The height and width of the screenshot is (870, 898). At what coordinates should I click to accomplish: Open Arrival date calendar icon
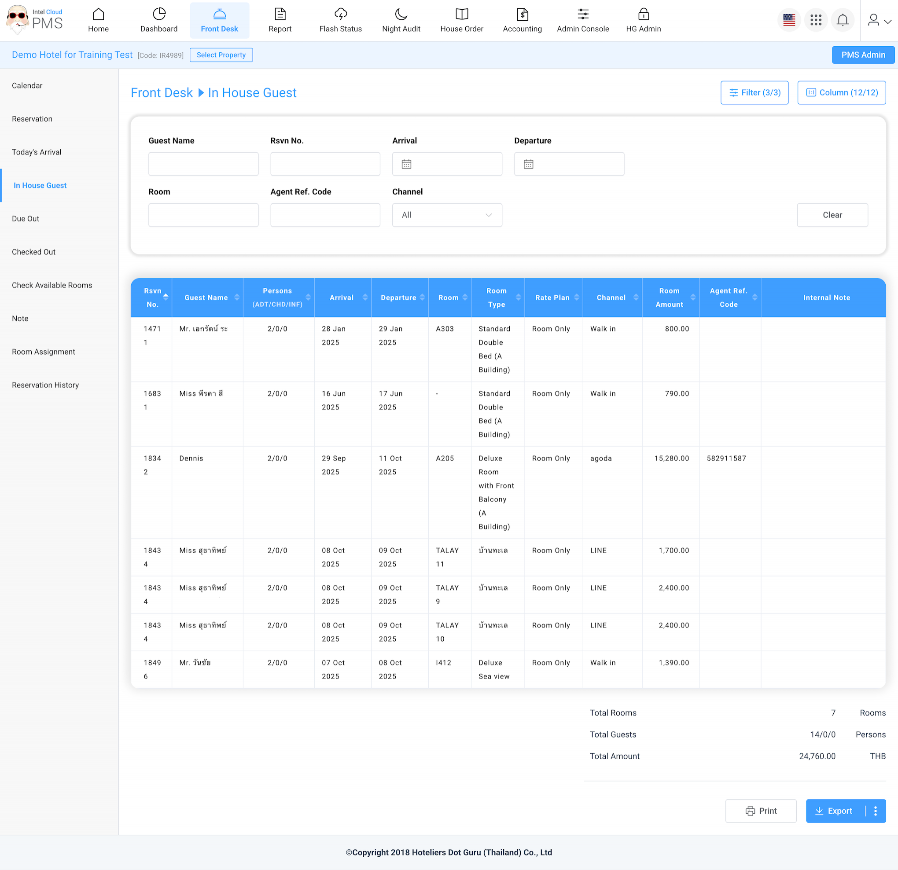click(x=406, y=164)
